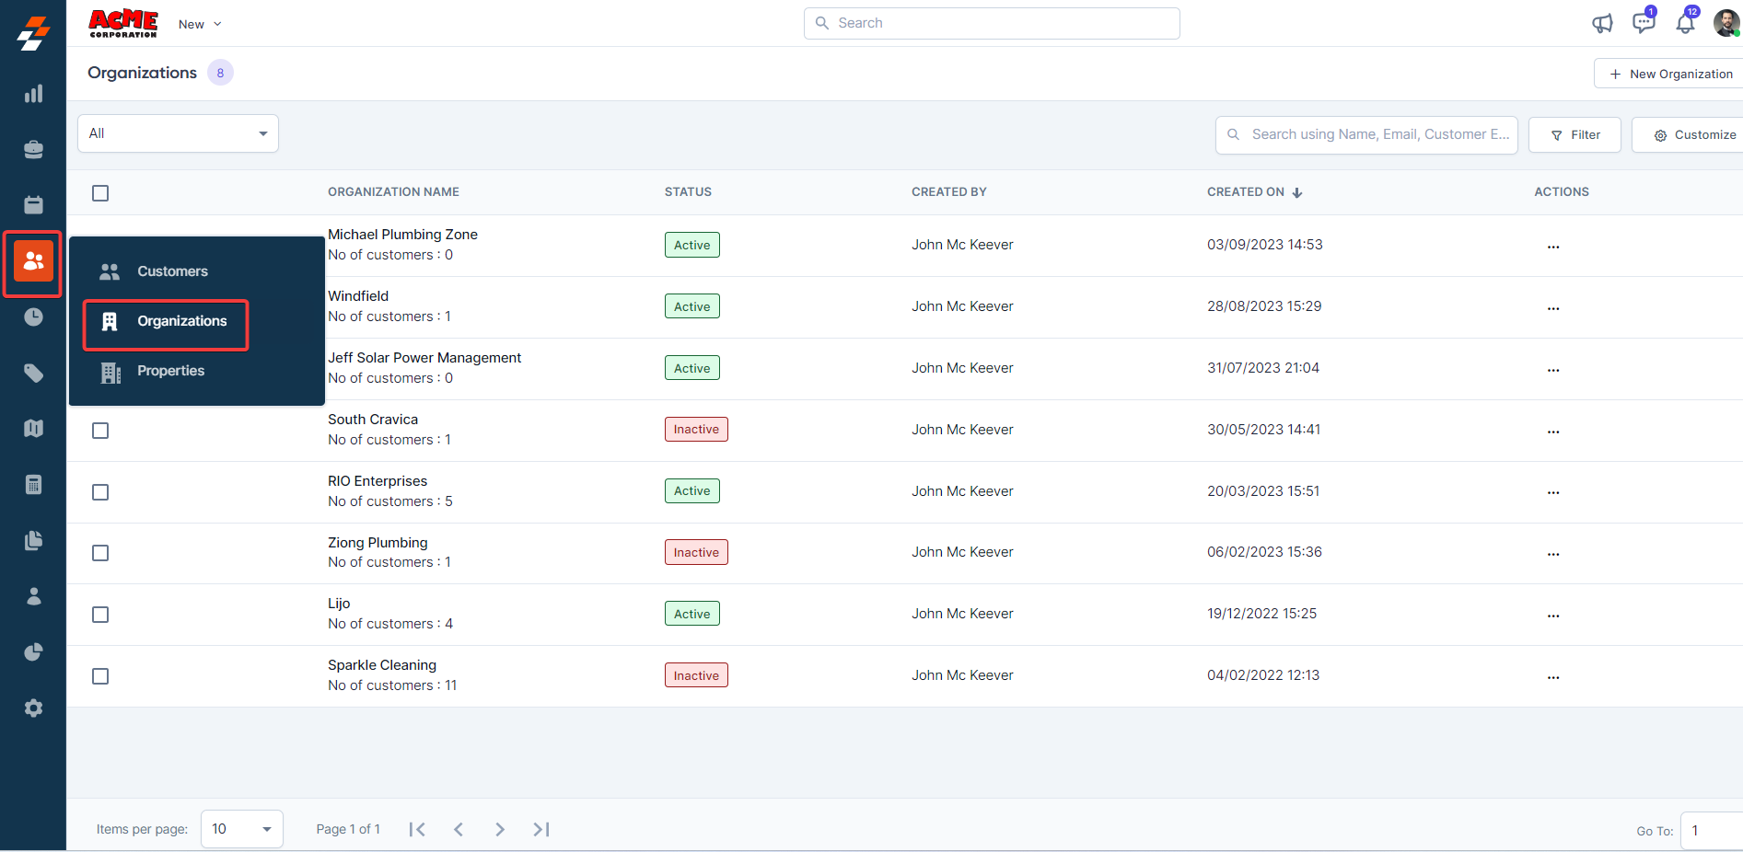Select Customers in the flyout menu
Screen dimensions: 1743x852
point(172,271)
